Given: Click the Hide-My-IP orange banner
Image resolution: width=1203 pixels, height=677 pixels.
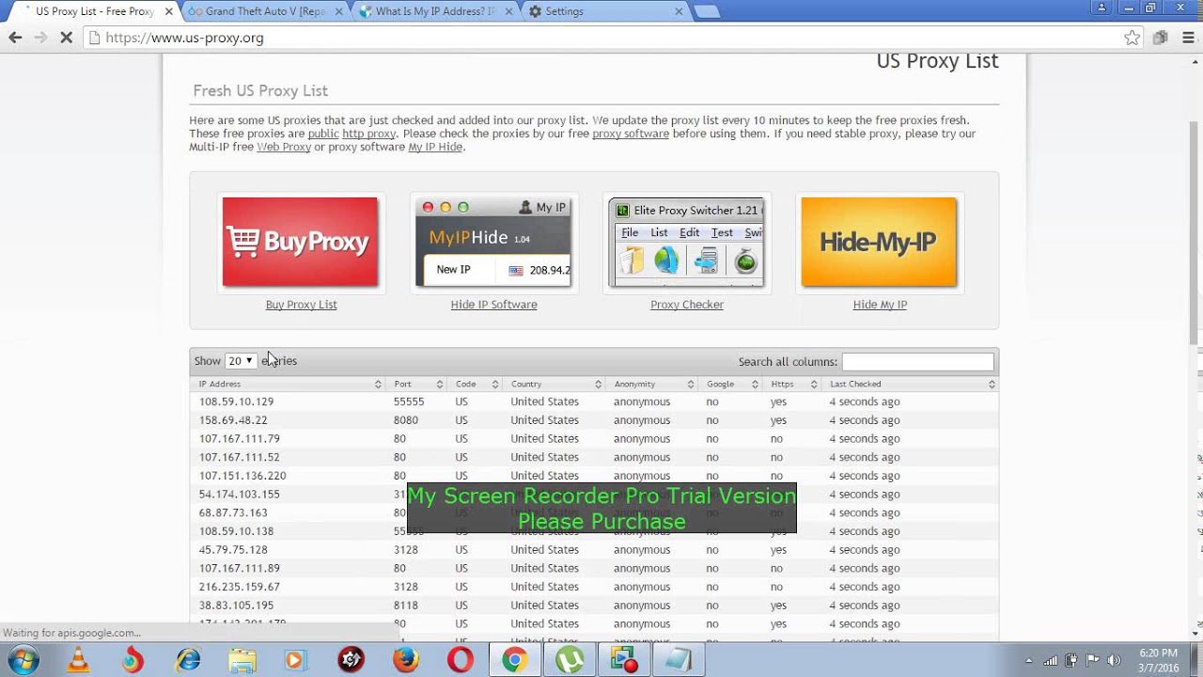Looking at the screenshot, I should (x=879, y=242).
